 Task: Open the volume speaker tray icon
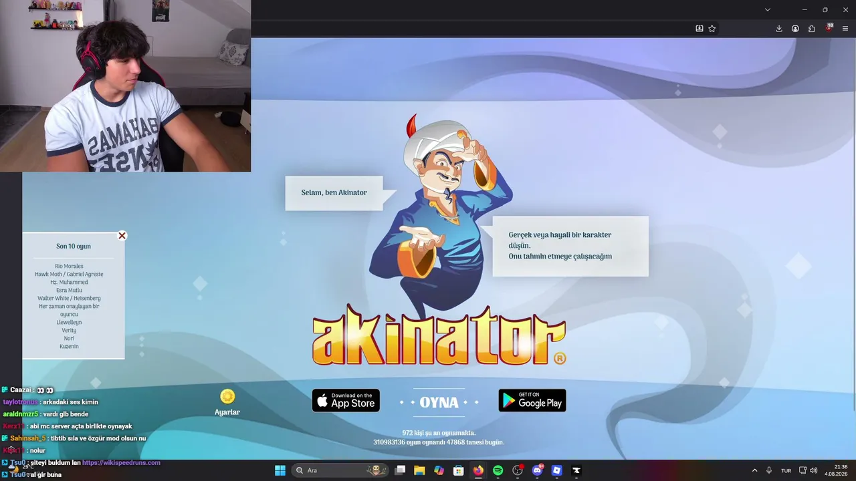click(x=814, y=470)
